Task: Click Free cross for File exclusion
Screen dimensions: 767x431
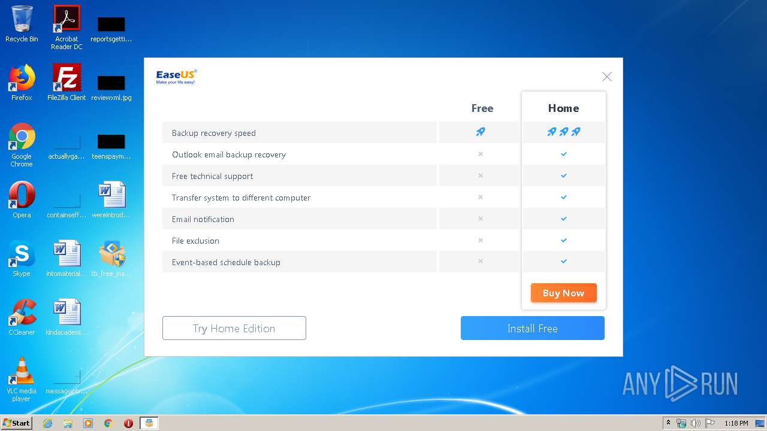Action: (481, 240)
